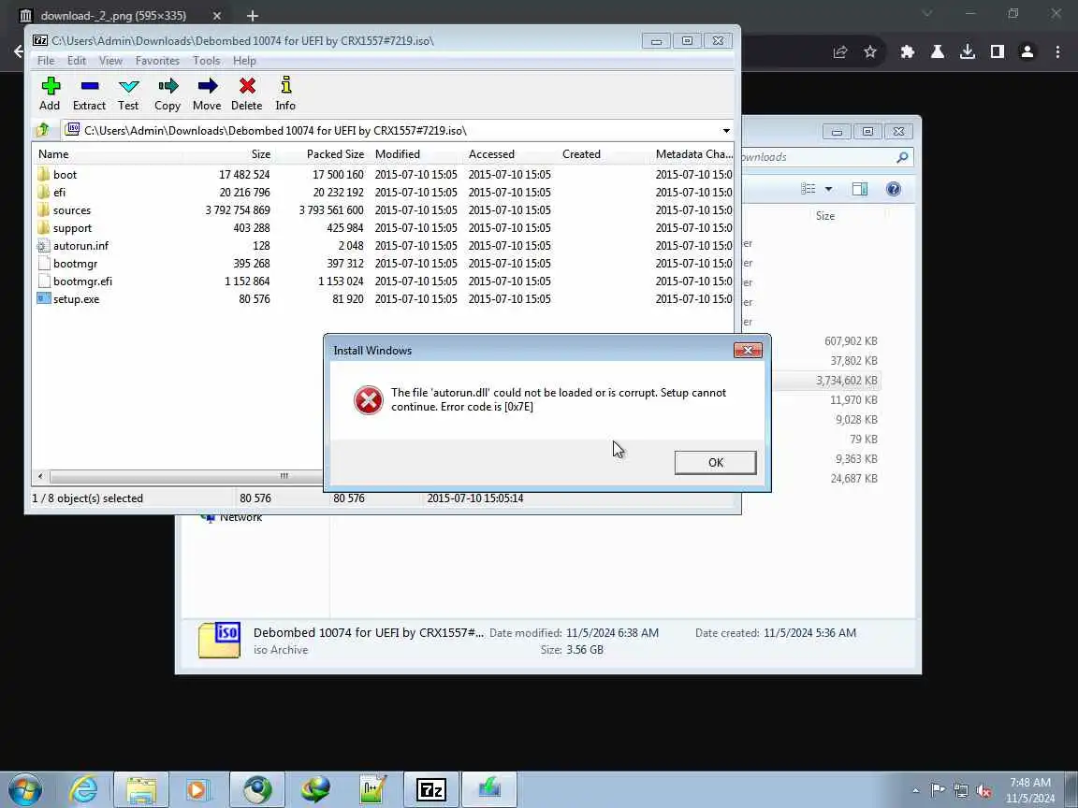Click the 7-Zip horizontal scrollbar thumb

pos(185,476)
